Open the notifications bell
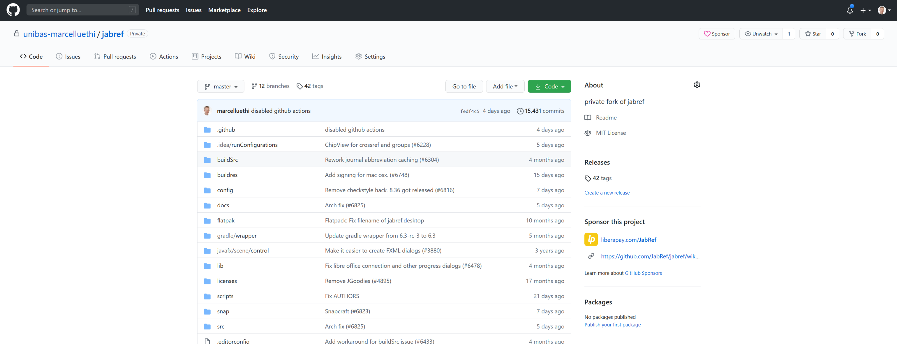The height and width of the screenshot is (344, 897). [x=850, y=10]
